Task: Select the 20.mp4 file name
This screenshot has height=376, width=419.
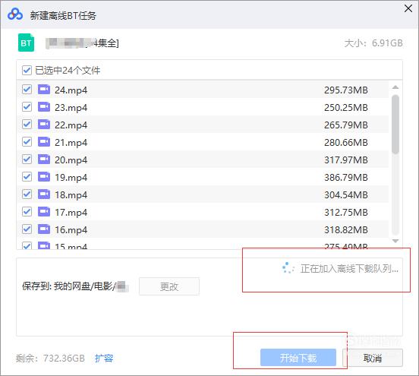Action: (71, 160)
